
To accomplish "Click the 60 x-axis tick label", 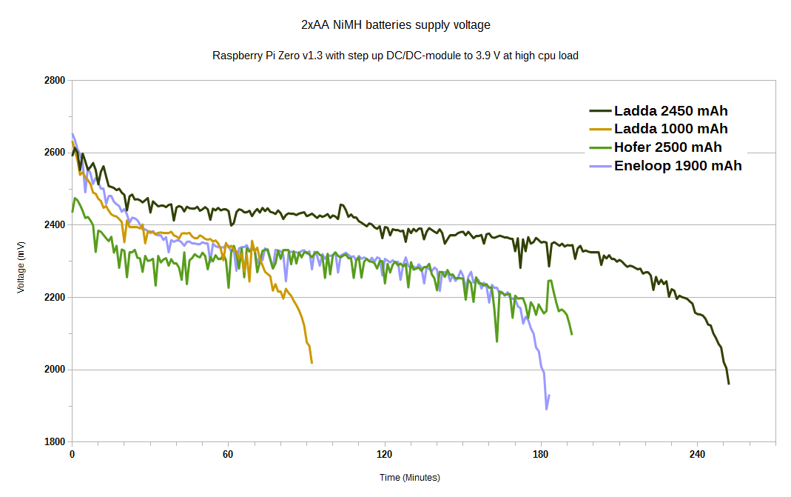I will pyautogui.click(x=228, y=454).
